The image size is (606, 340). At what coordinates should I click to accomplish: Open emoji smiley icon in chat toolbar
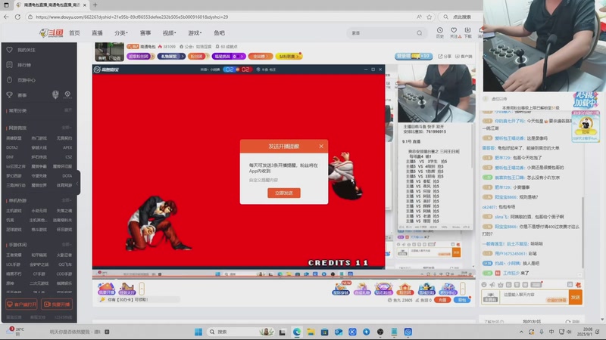(484, 285)
